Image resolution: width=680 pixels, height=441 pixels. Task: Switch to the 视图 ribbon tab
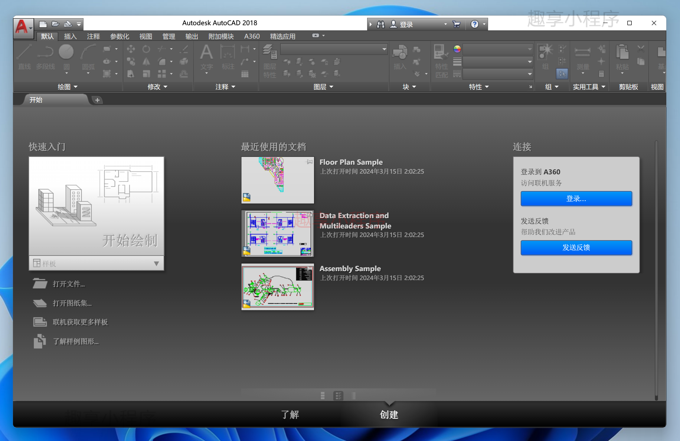click(x=146, y=36)
